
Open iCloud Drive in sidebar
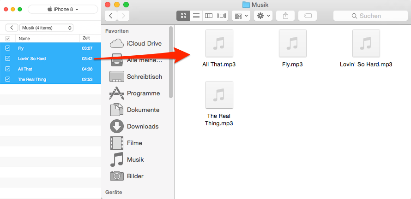(x=135, y=43)
